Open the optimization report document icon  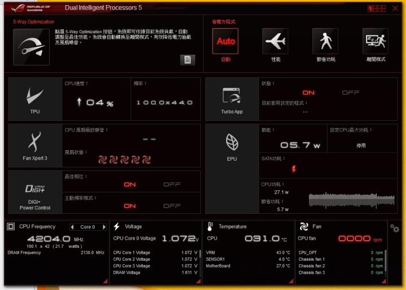click(187, 60)
